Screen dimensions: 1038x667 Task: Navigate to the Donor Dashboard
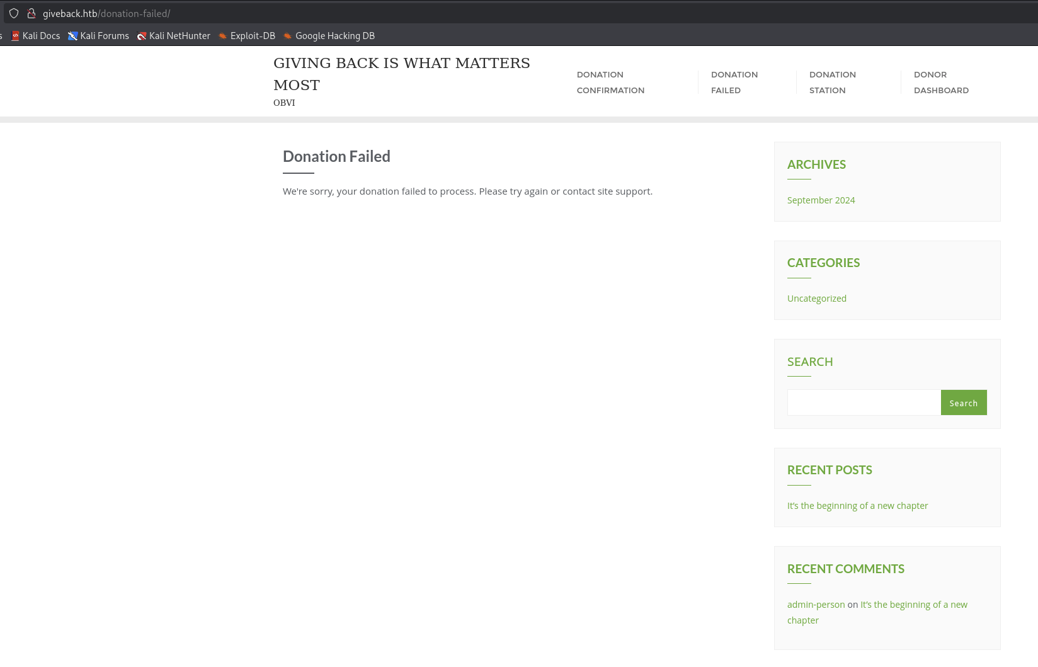[x=941, y=82]
